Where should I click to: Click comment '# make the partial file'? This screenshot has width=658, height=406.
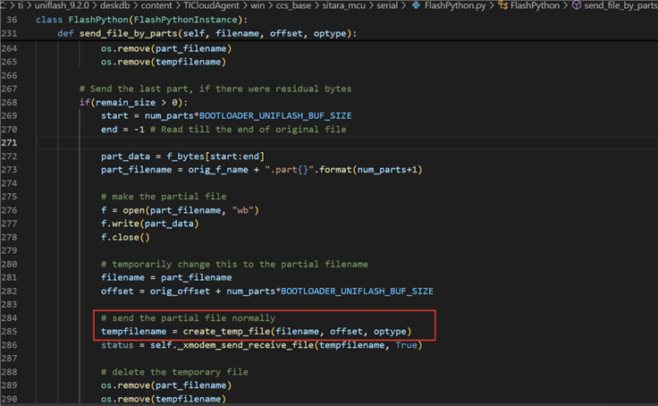coord(164,197)
